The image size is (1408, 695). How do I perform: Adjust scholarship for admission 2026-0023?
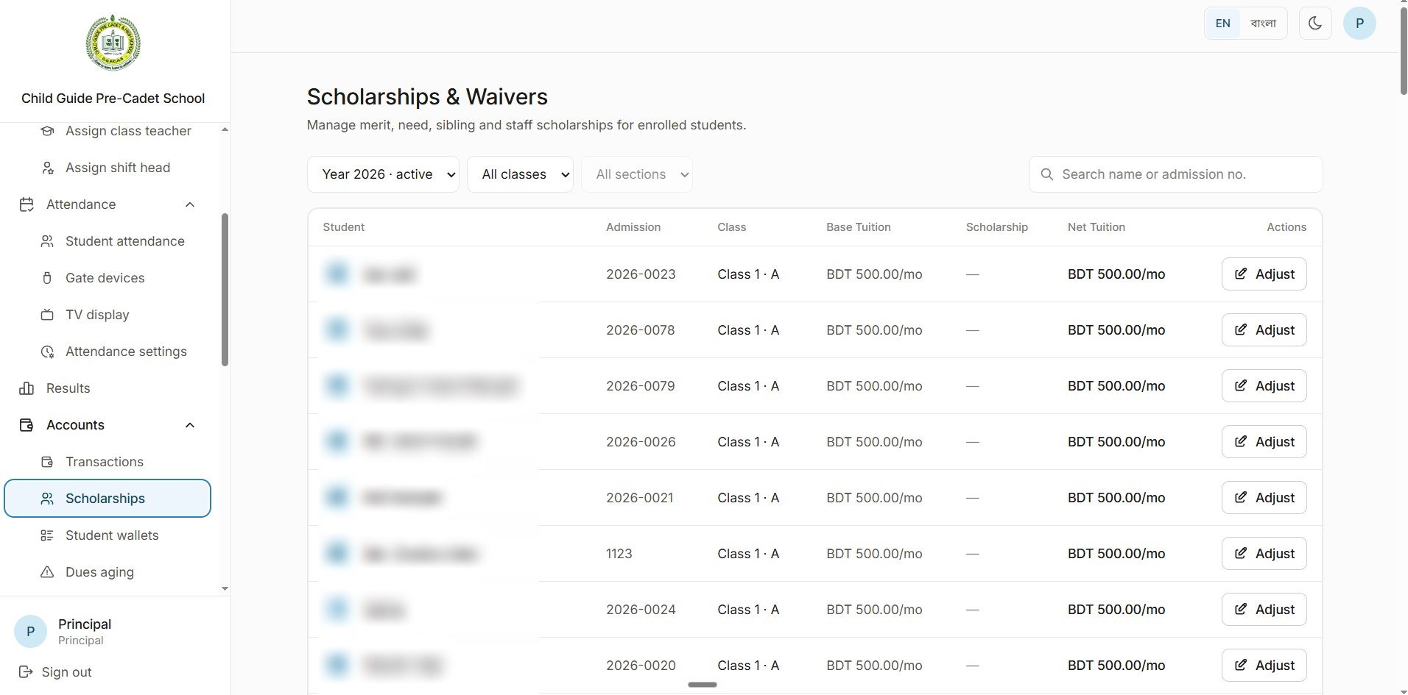(x=1264, y=274)
